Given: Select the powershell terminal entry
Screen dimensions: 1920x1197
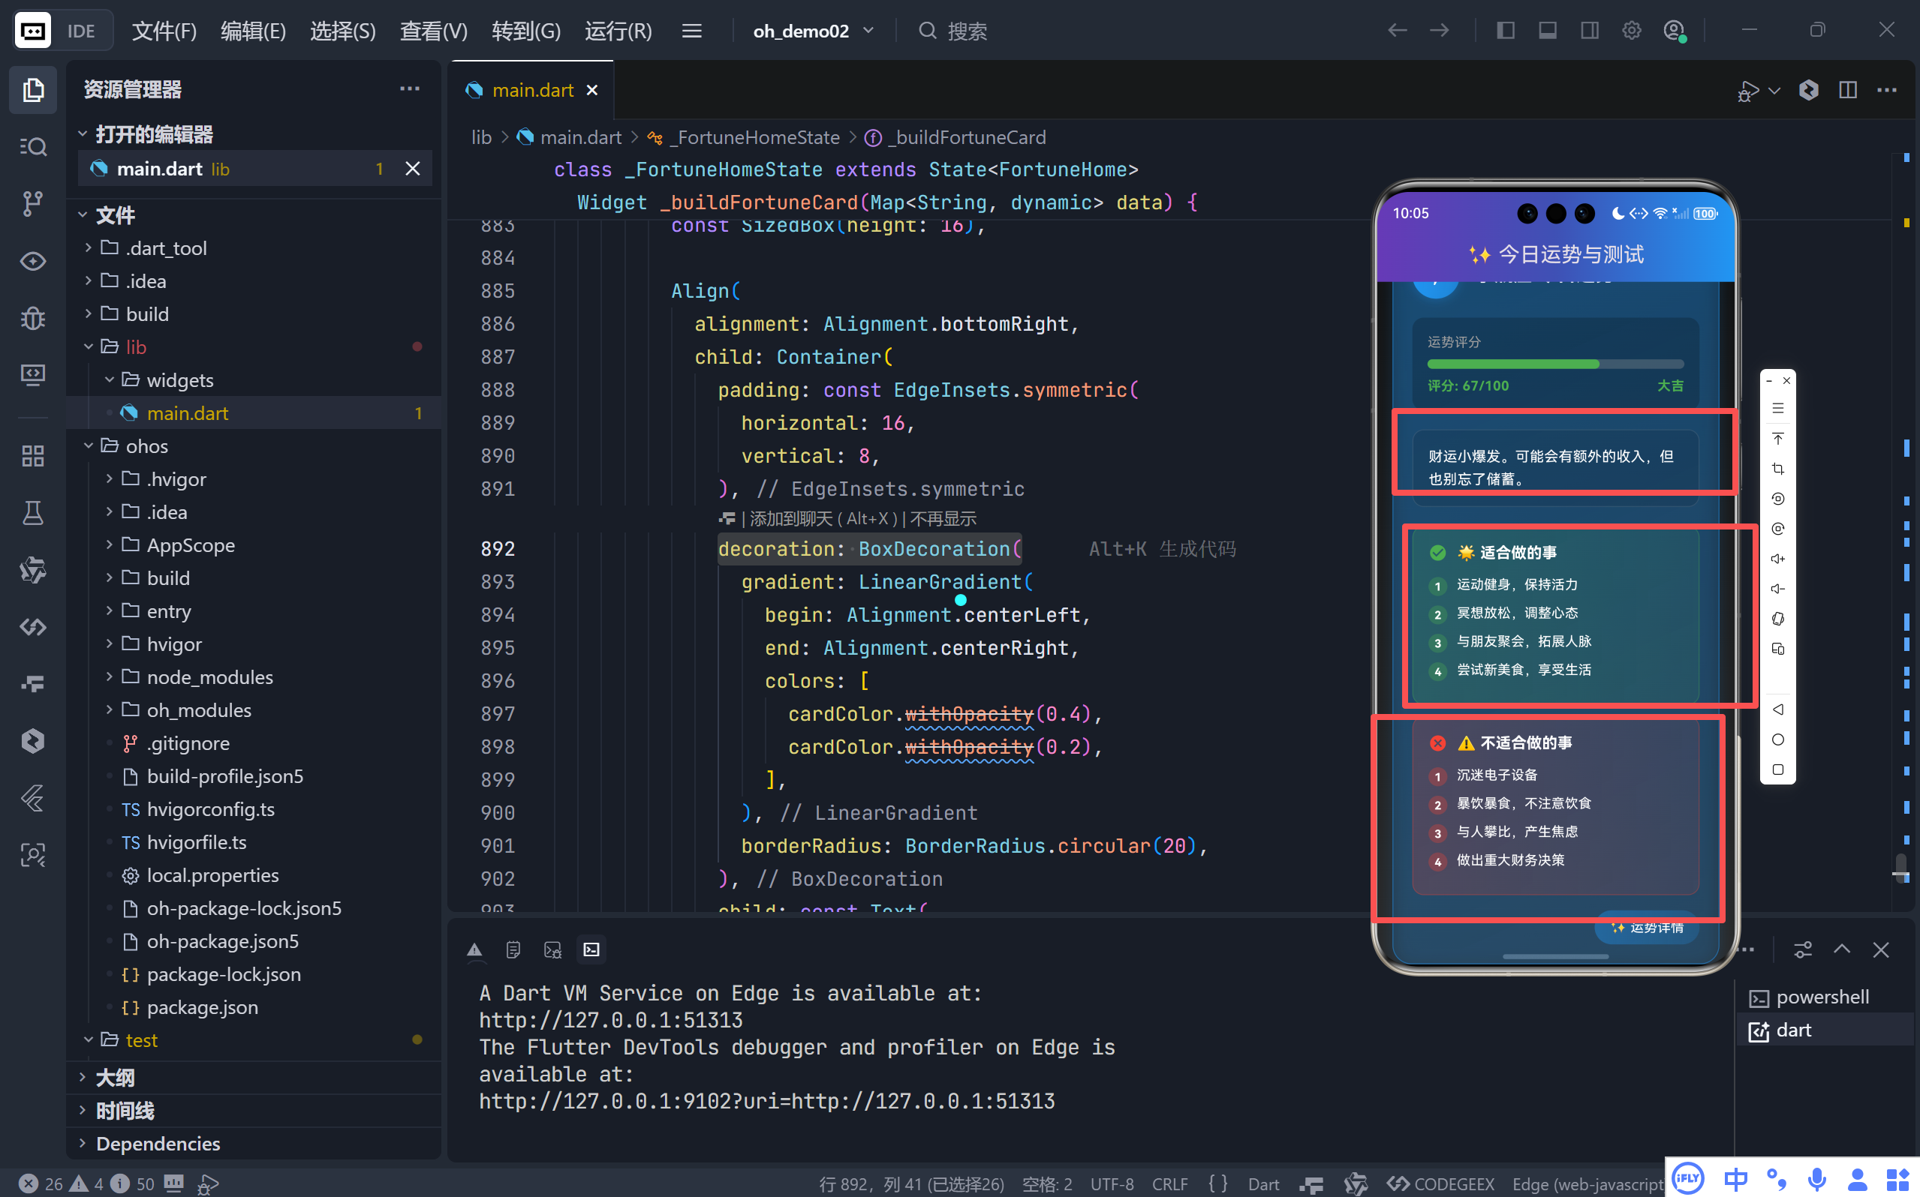Looking at the screenshot, I should point(1821,997).
